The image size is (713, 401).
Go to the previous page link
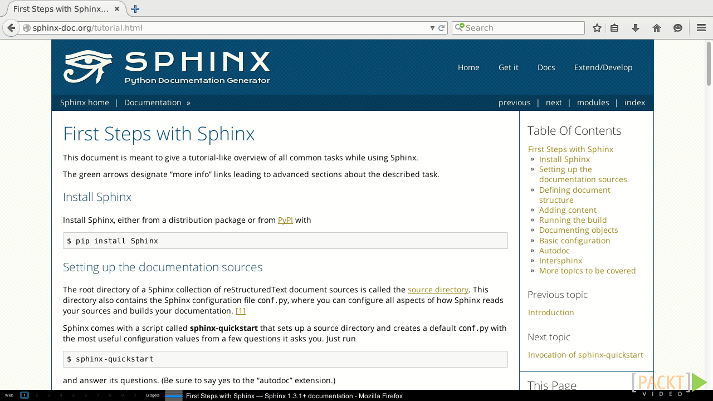515,102
